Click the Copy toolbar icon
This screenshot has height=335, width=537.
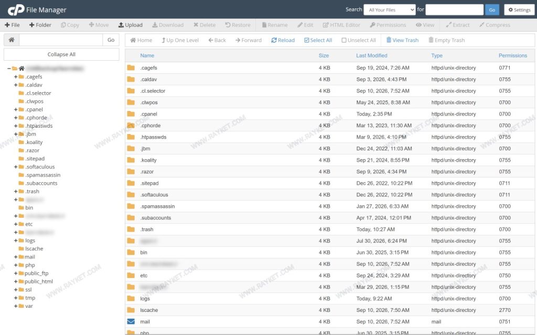[x=70, y=25]
